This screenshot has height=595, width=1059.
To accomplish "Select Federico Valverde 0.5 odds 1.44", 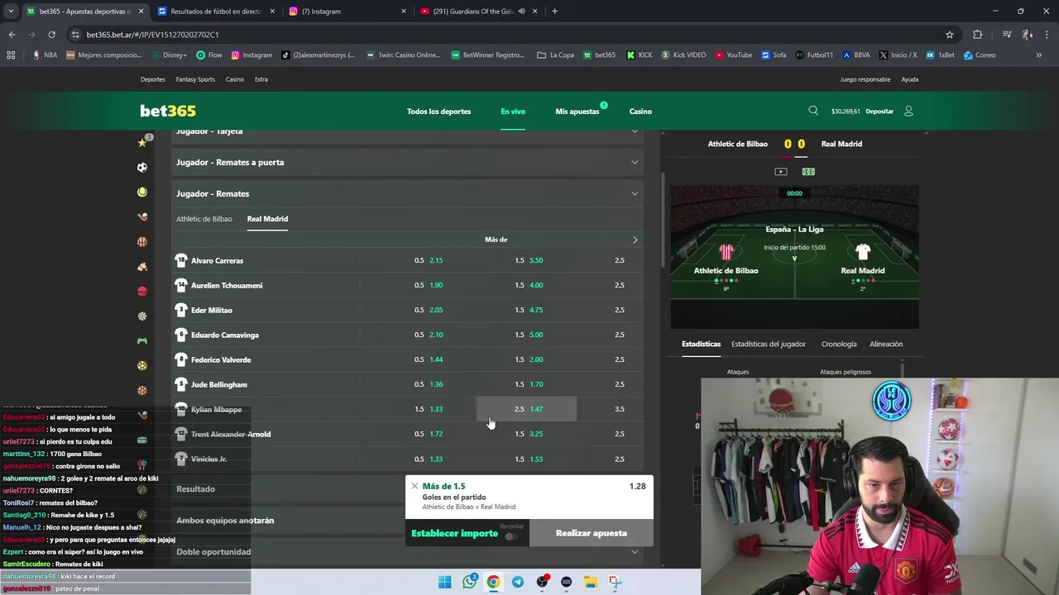I will [427, 359].
